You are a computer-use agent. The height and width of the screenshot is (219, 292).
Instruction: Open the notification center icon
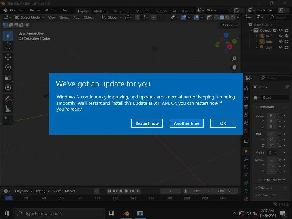[x=283, y=213]
